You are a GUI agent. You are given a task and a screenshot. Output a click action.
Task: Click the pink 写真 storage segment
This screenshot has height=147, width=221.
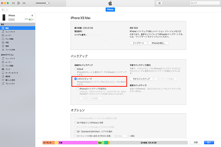[78, 143]
